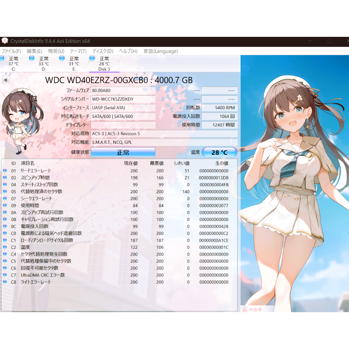Click status icon of row C6 回復不可能セクタ数
This screenshot has height=349, width=349.
pyautogui.click(x=5, y=268)
